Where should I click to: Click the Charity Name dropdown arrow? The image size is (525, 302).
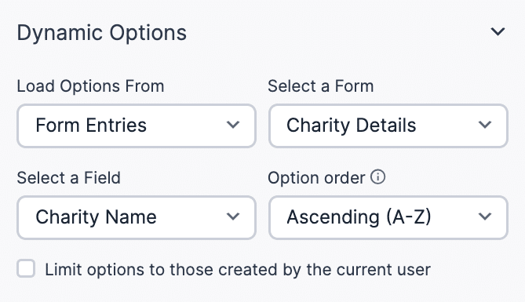(x=233, y=216)
